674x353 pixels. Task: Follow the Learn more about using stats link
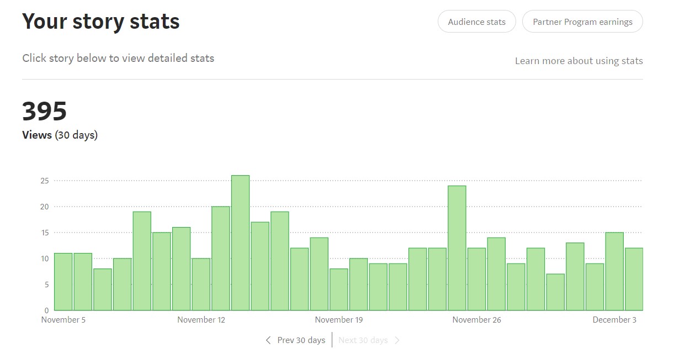point(579,61)
